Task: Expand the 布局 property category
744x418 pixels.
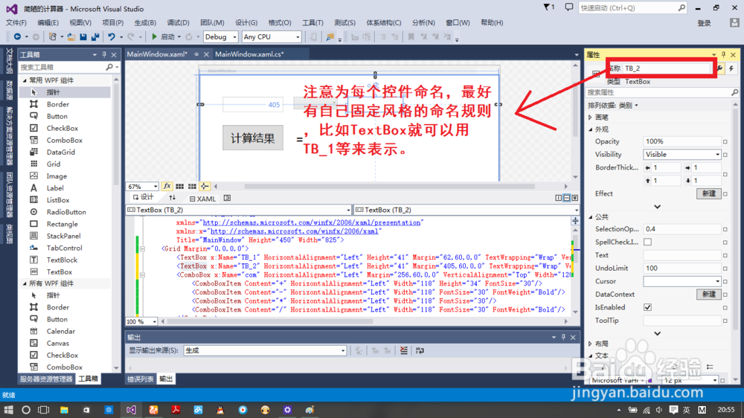Action: [x=590, y=344]
